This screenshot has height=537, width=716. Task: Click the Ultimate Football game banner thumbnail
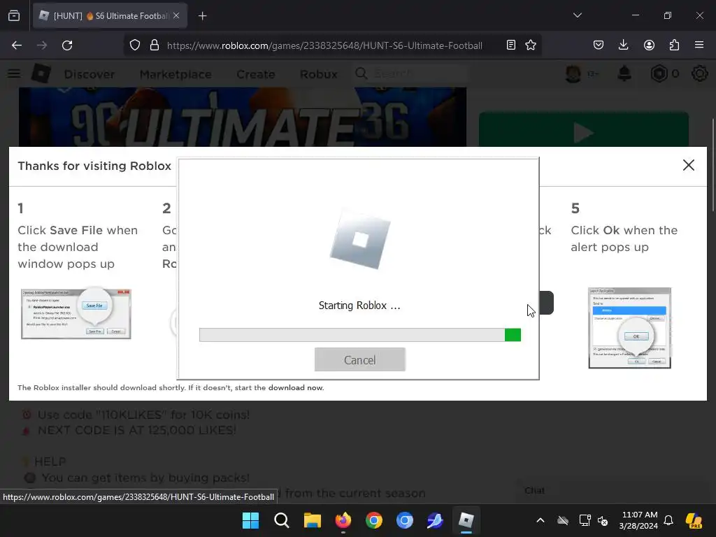pyautogui.click(x=243, y=117)
